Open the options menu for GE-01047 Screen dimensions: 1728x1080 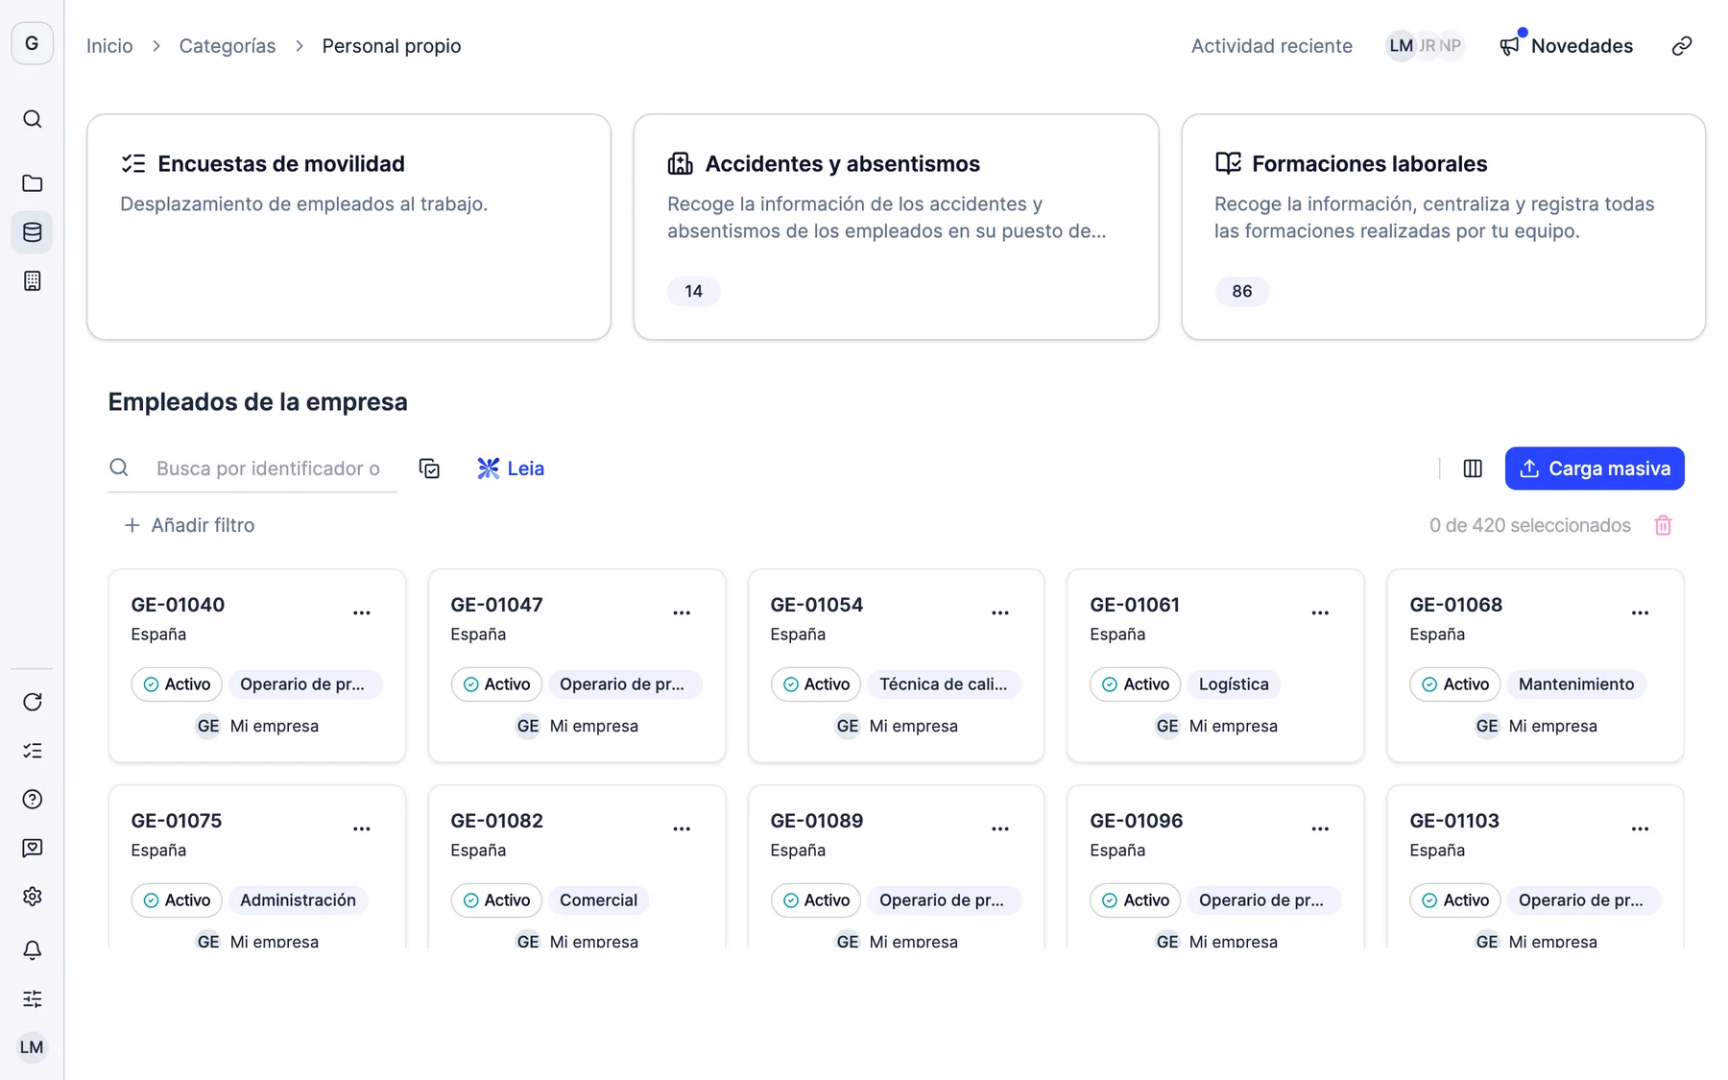682,612
